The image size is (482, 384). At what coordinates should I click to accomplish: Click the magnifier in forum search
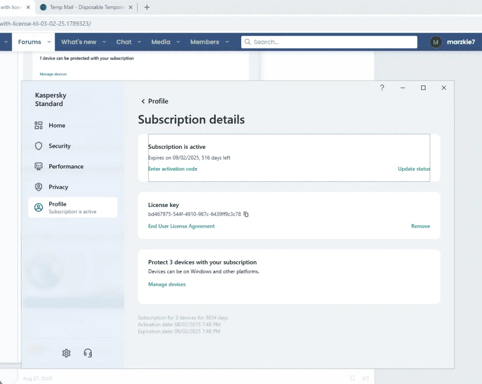248,42
